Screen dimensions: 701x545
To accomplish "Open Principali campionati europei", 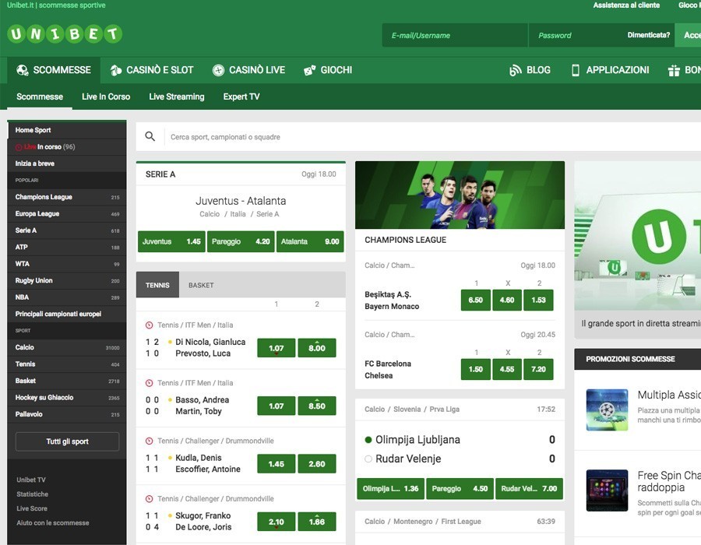I will point(67,314).
